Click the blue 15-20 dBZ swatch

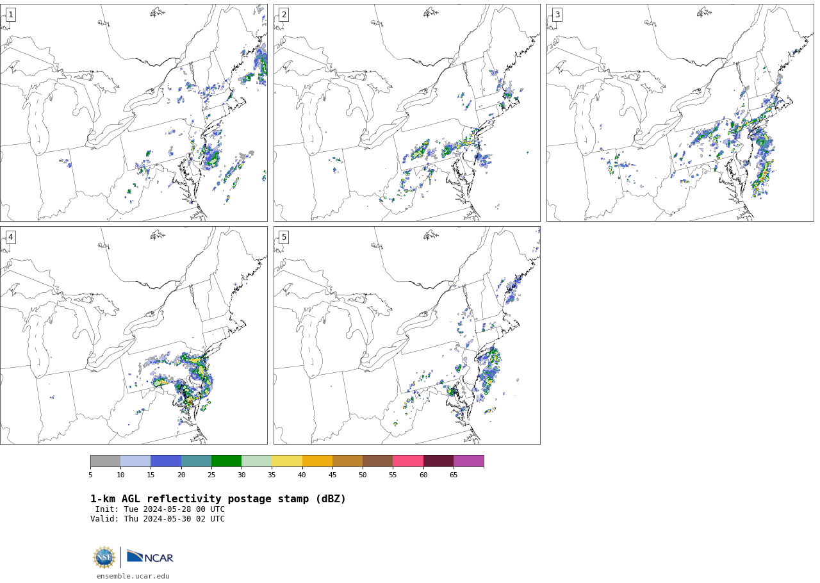[166, 461]
